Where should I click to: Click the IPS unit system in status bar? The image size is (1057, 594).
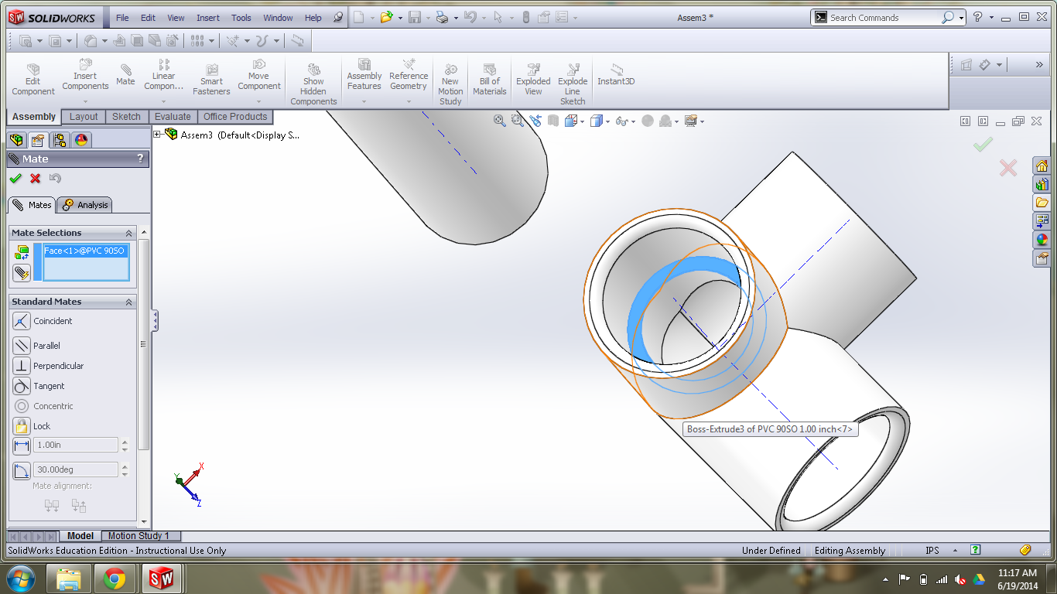932,551
